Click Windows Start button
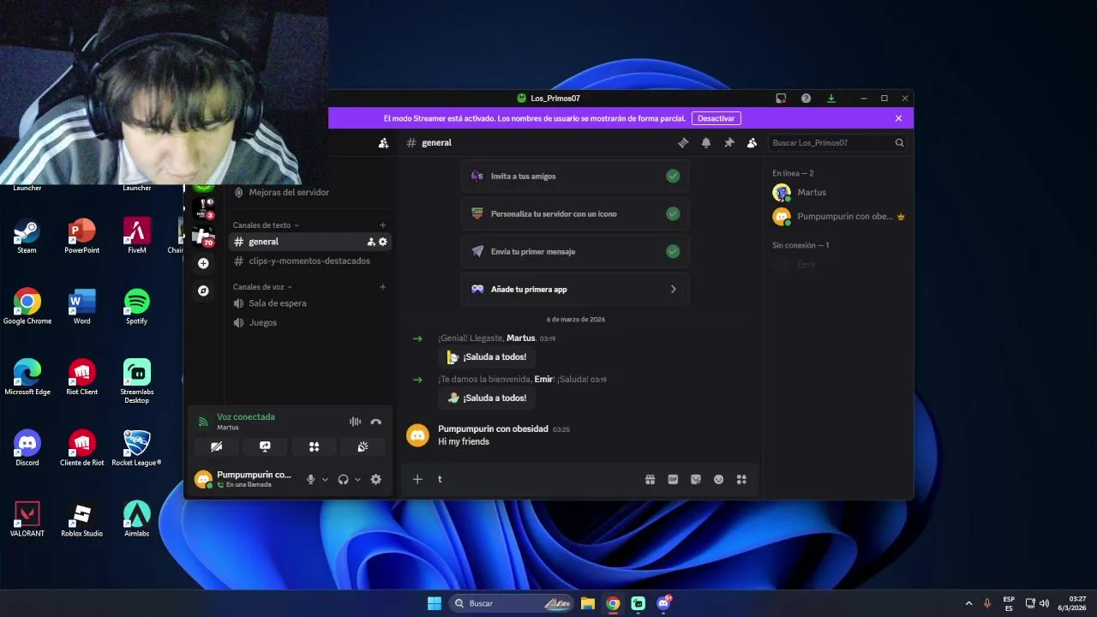 tap(435, 603)
